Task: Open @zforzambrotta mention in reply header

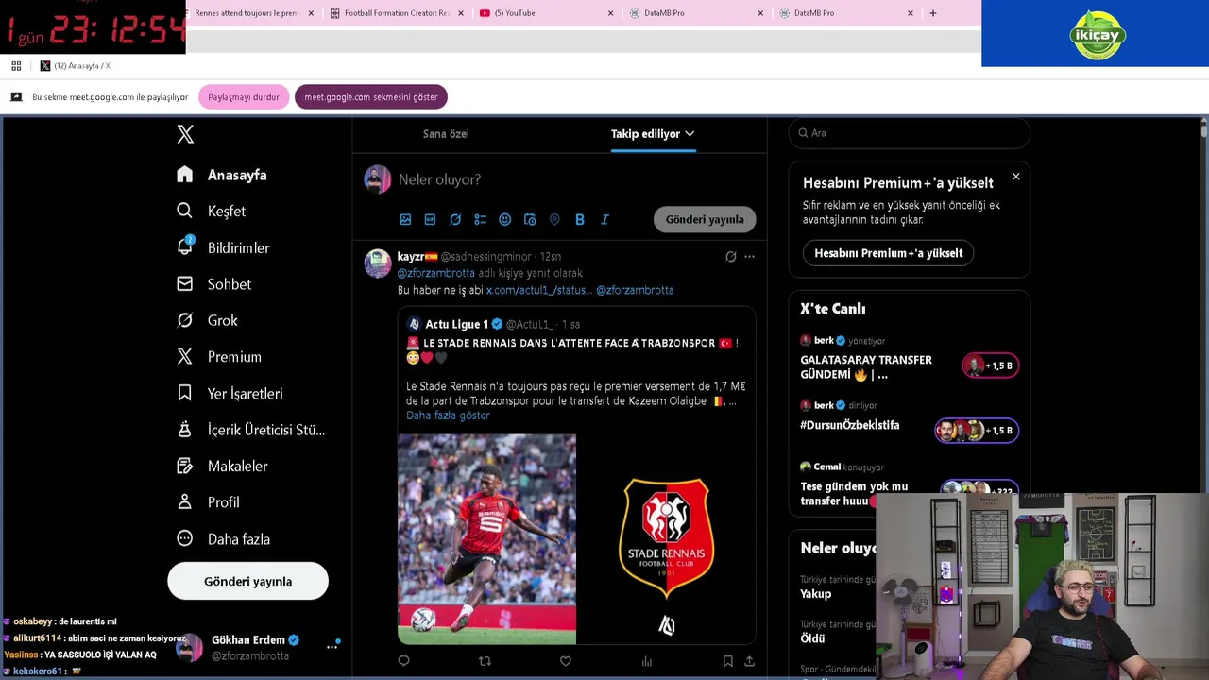Action: coord(435,273)
